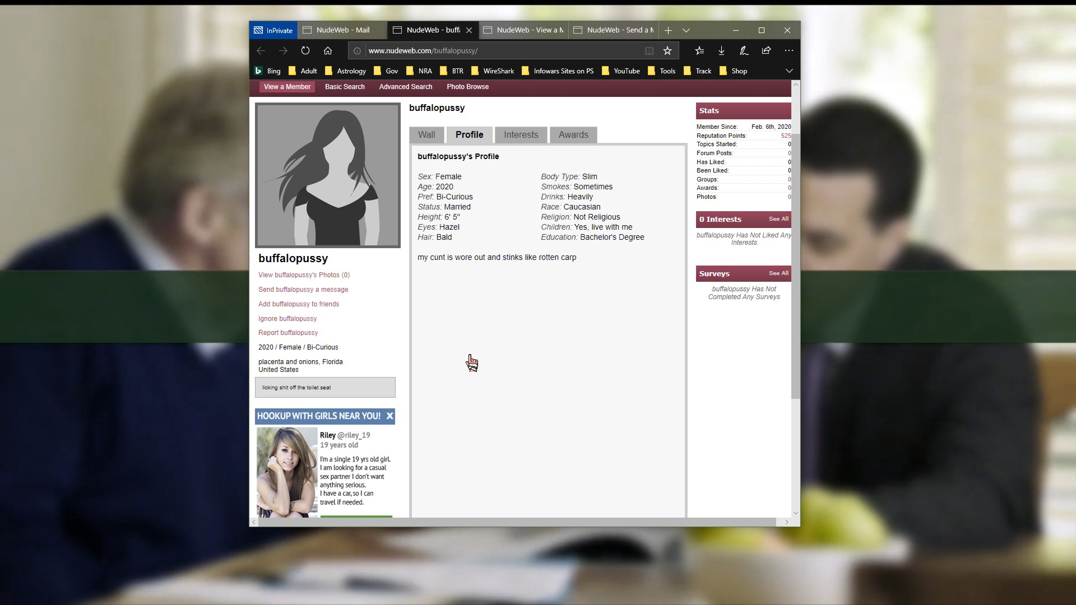
Task: Expand the tab list chevron
Action: click(x=686, y=30)
